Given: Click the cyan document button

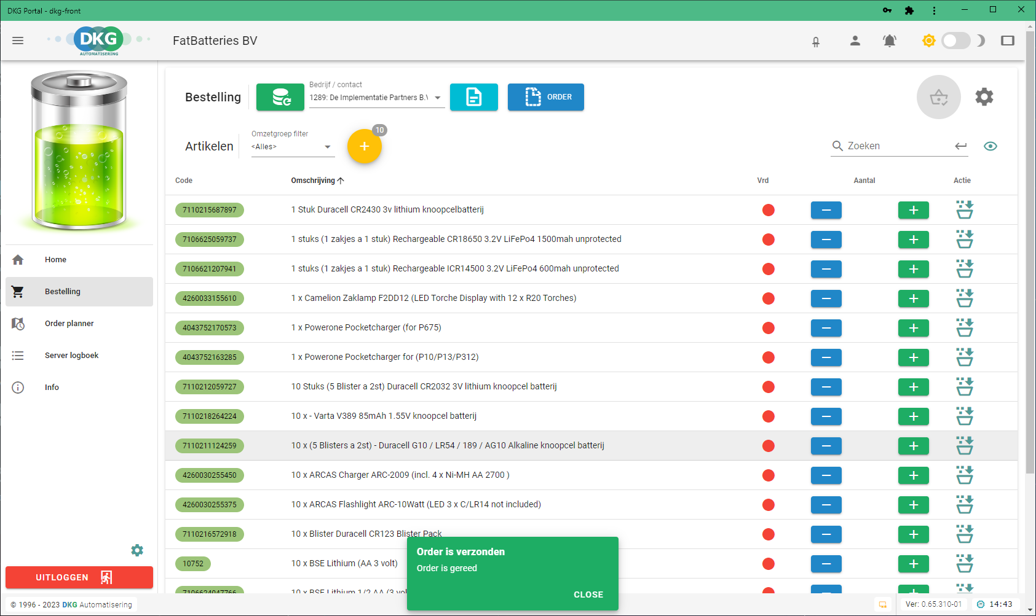Looking at the screenshot, I should (474, 97).
